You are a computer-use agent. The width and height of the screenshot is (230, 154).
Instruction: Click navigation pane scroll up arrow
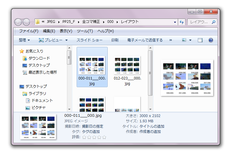pos(69,48)
